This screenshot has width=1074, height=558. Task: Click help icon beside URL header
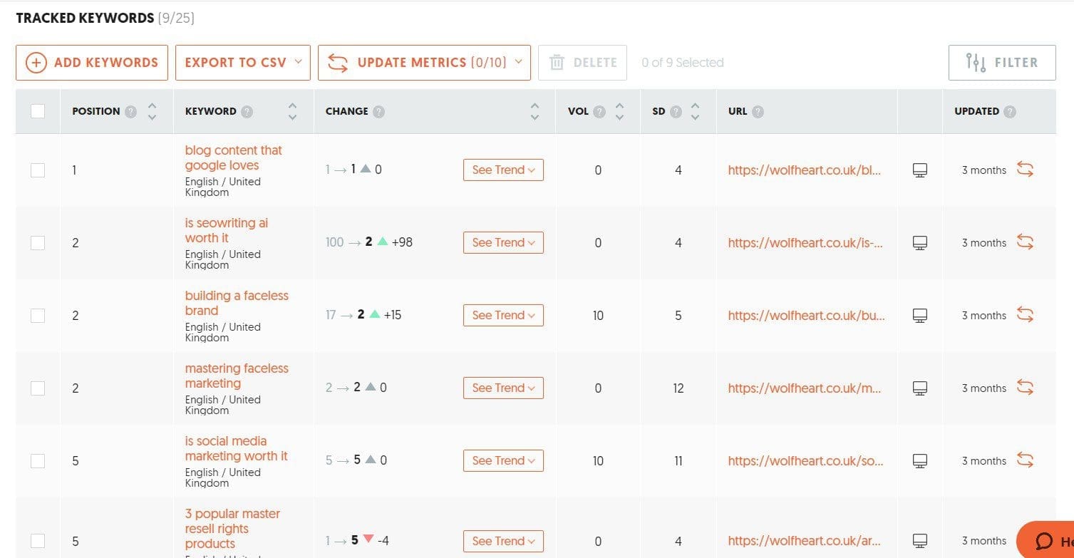click(758, 111)
